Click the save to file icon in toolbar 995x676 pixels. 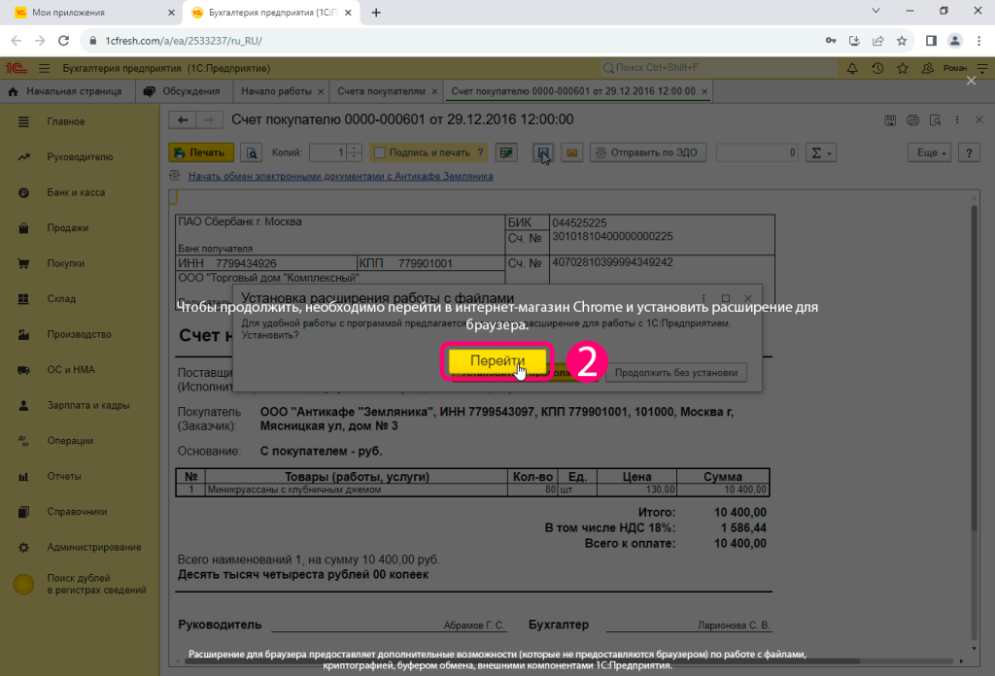coord(543,152)
